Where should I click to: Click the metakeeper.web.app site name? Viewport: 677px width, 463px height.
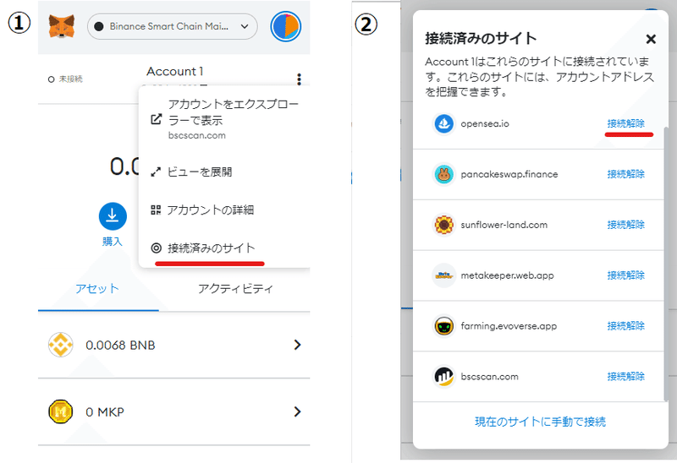coord(507,275)
